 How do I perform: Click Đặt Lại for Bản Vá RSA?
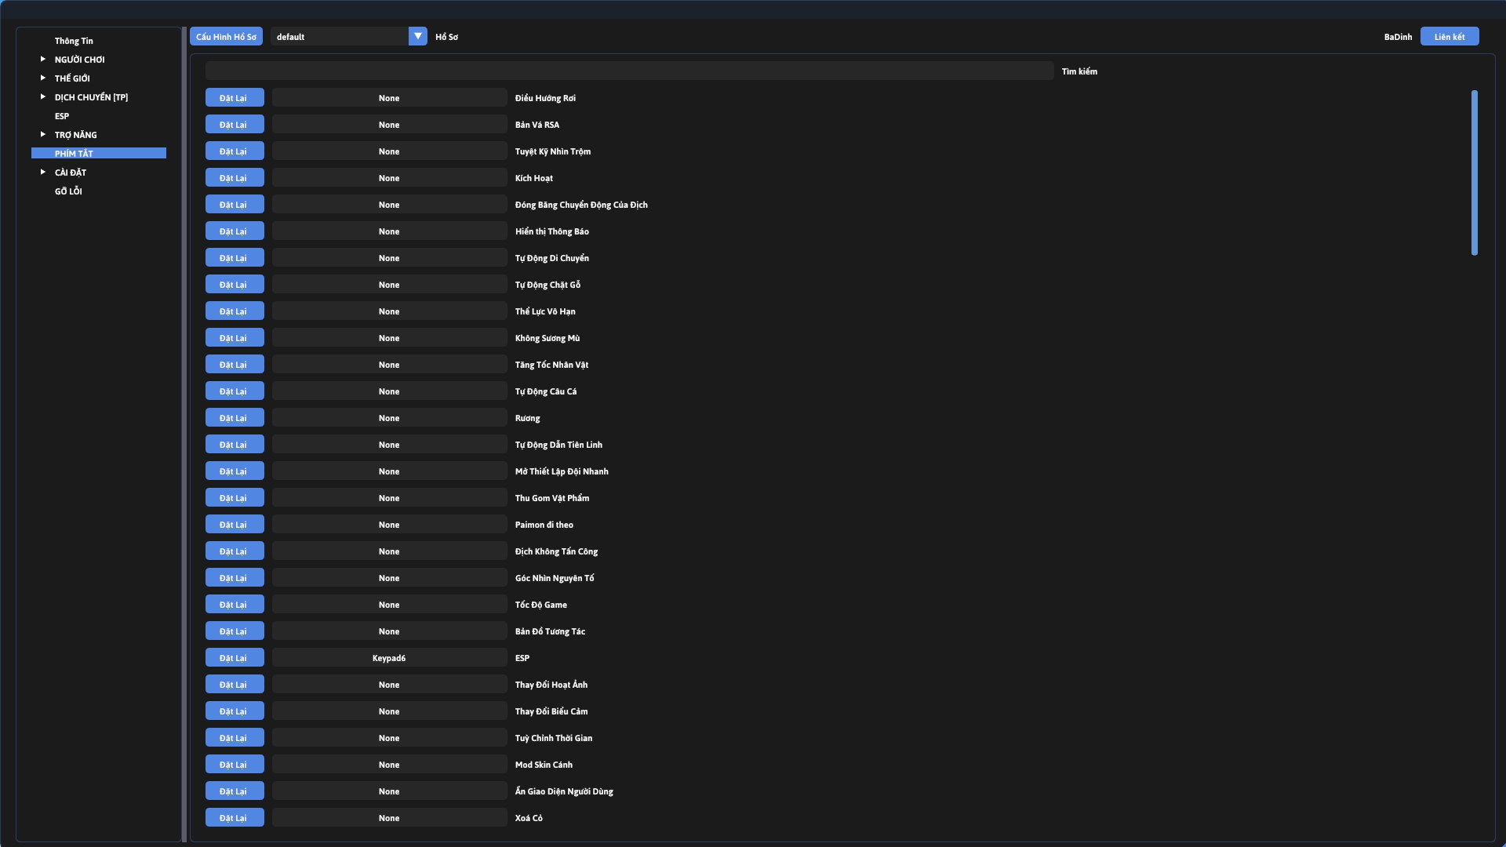(234, 125)
